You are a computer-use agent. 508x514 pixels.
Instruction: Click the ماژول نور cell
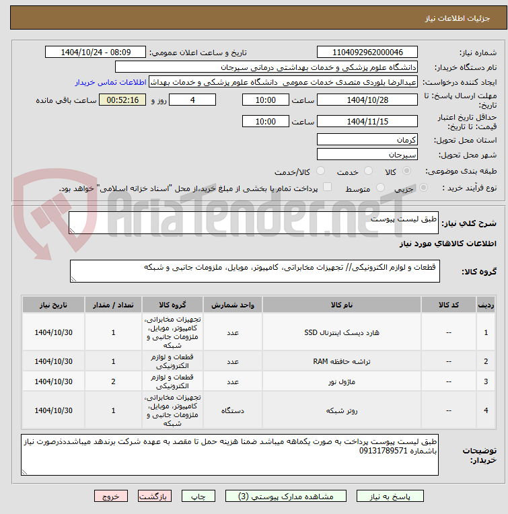tap(342, 381)
